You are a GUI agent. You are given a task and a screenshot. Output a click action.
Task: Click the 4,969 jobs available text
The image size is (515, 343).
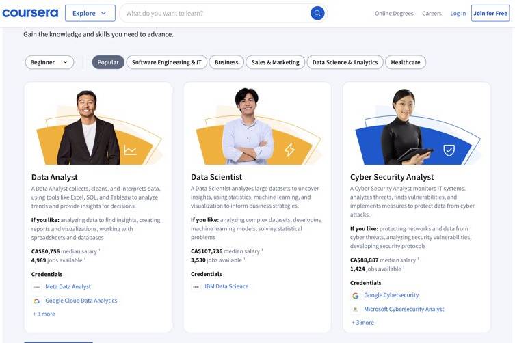57,260
